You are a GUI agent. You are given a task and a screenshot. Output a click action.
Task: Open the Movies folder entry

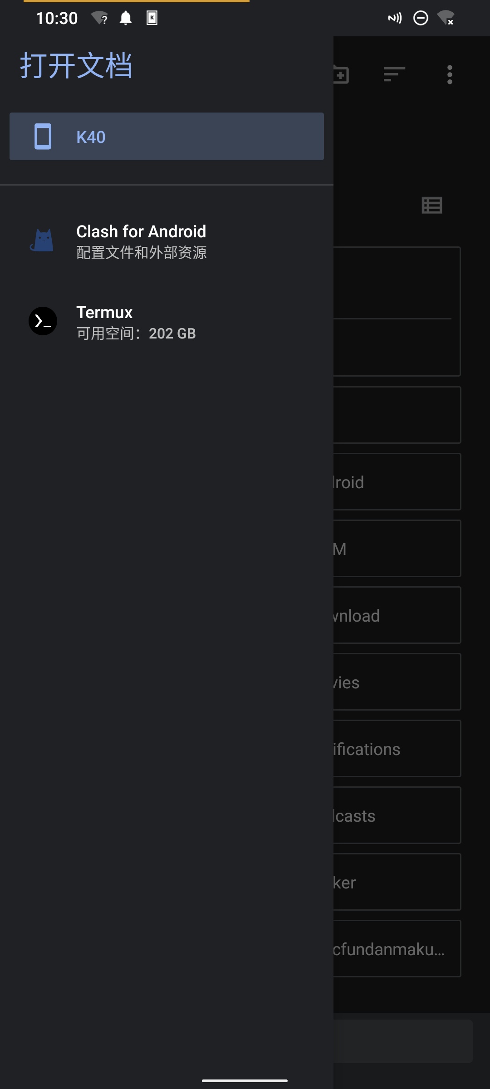point(397,682)
